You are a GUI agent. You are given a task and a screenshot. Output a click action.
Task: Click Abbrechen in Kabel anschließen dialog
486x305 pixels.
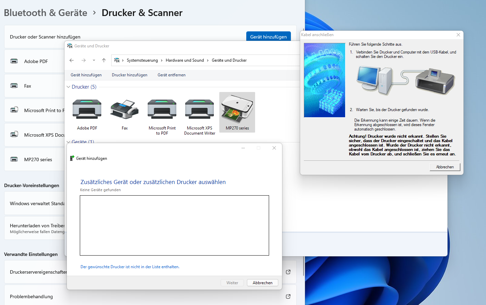coord(445,167)
